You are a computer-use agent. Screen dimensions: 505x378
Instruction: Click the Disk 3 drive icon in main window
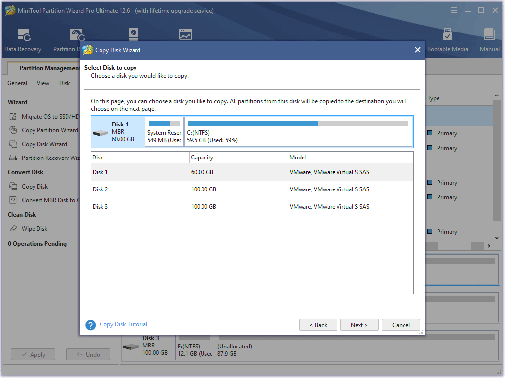131,347
